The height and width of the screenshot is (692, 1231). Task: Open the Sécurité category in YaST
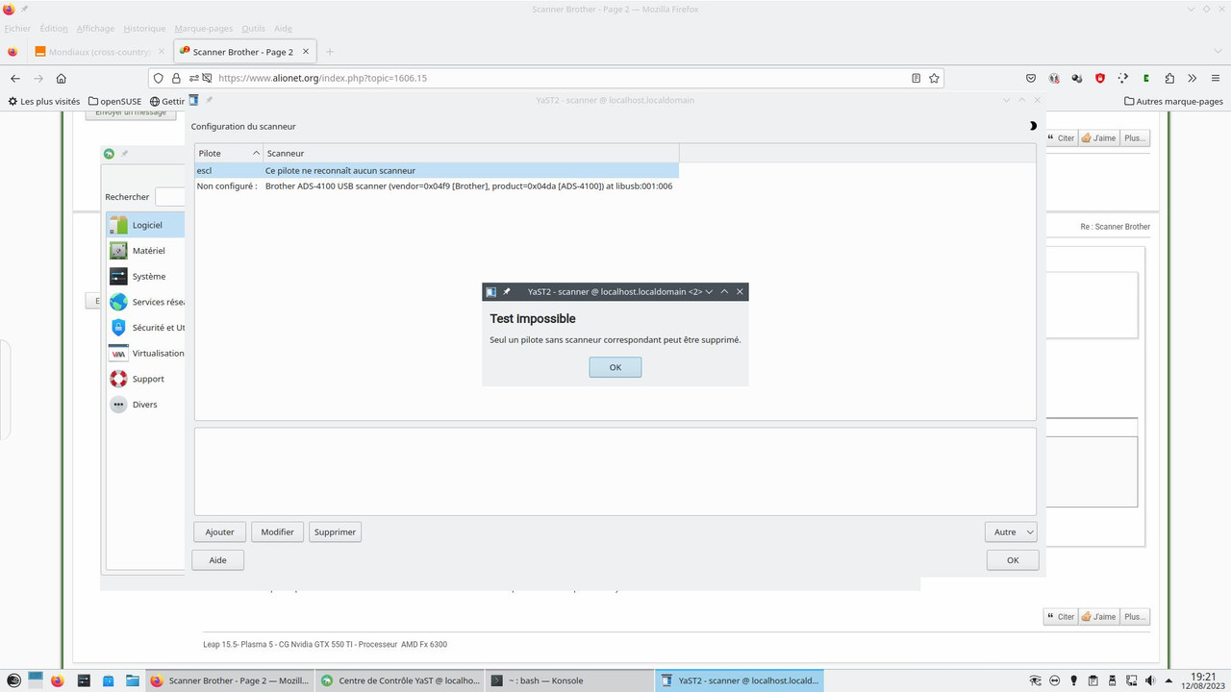click(x=145, y=328)
